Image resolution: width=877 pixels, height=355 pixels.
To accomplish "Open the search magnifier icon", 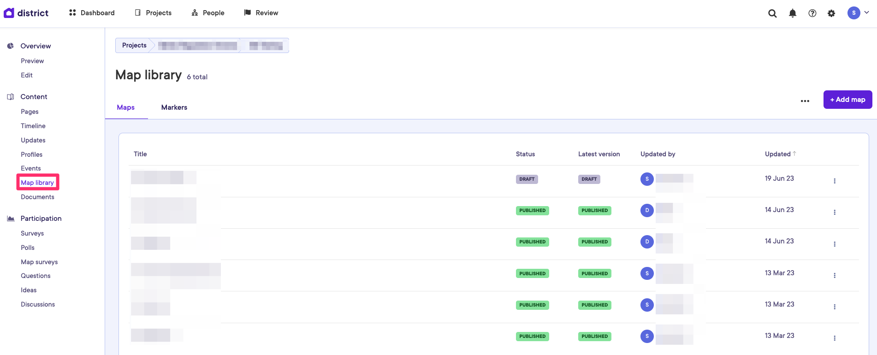I will click(x=772, y=13).
